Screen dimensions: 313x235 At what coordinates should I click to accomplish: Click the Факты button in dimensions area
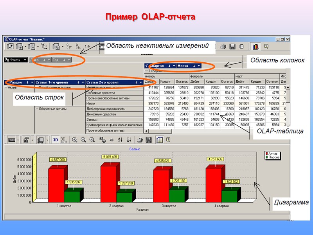point(16,60)
